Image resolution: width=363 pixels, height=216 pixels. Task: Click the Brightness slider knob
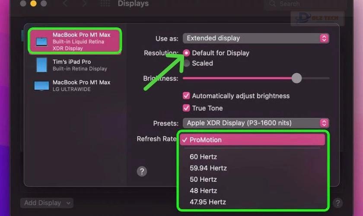pos(296,78)
